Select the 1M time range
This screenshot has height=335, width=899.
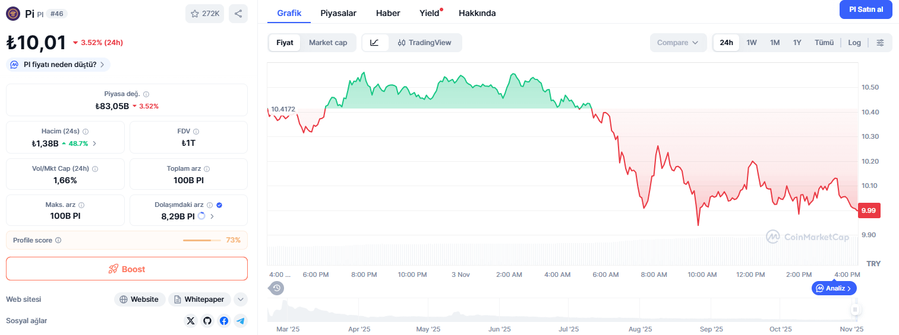775,43
